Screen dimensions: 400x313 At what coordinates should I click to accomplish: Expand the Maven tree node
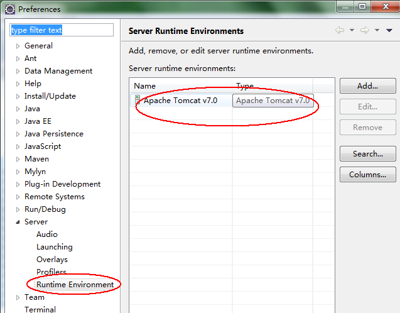[18, 159]
